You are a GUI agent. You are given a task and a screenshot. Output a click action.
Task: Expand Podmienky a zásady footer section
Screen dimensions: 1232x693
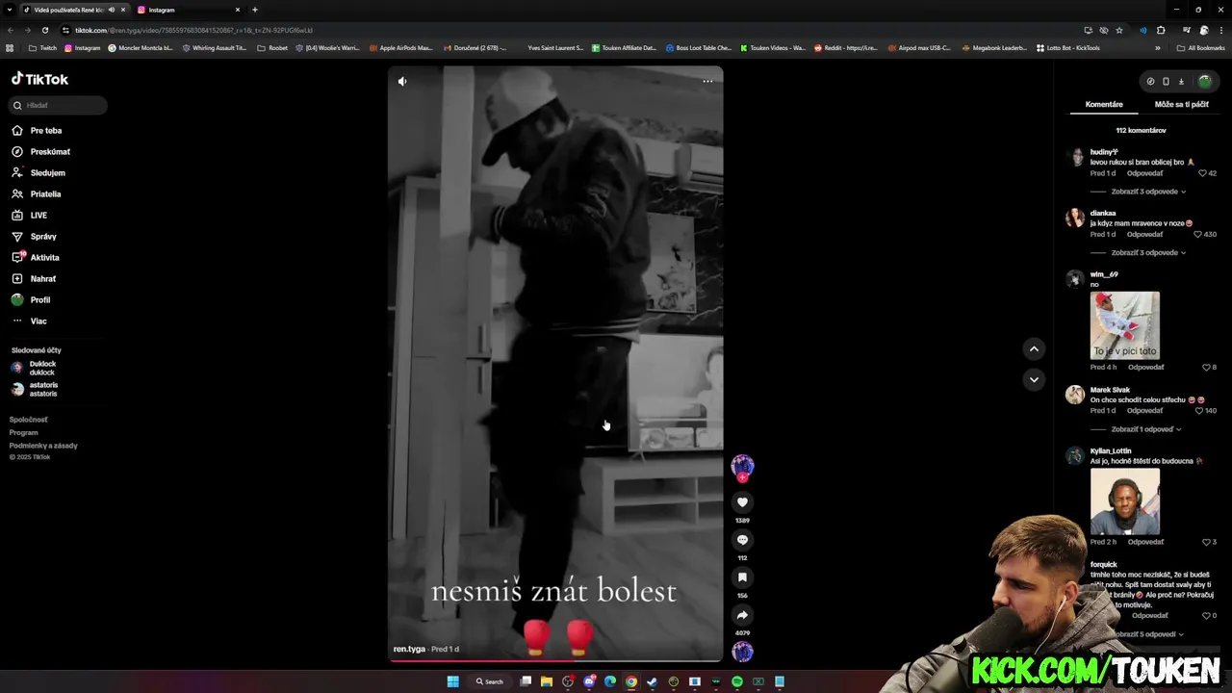(43, 446)
